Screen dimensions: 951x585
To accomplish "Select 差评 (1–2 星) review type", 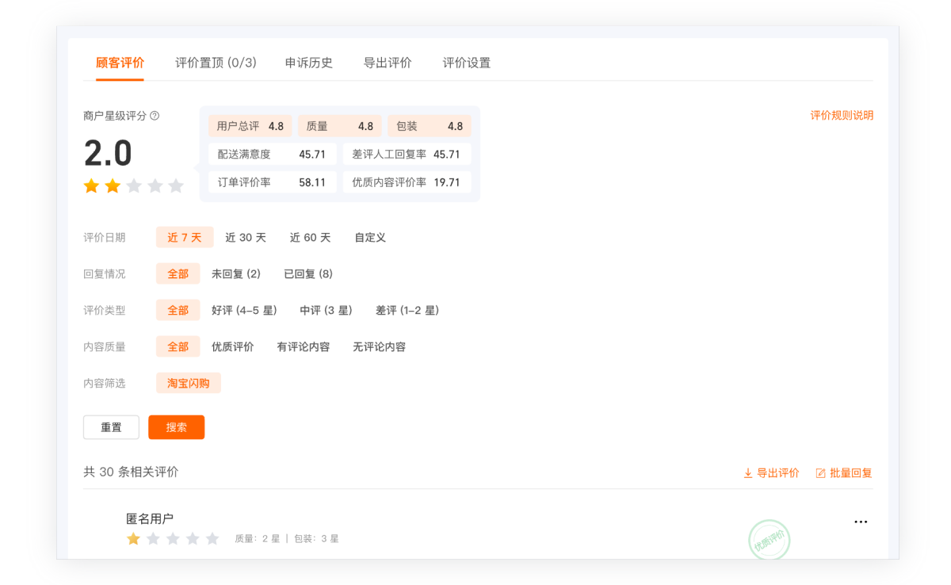I will click(x=407, y=310).
